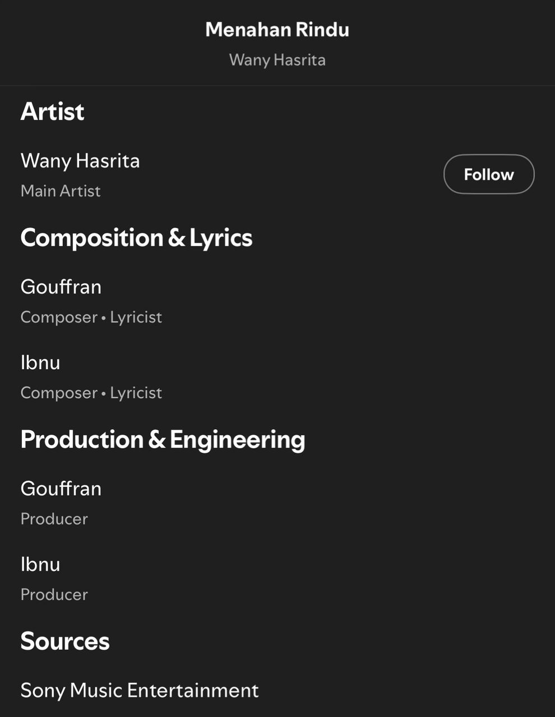Select Sony Music Entertainment source
This screenshot has height=717, width=555.
click(140, 690)
